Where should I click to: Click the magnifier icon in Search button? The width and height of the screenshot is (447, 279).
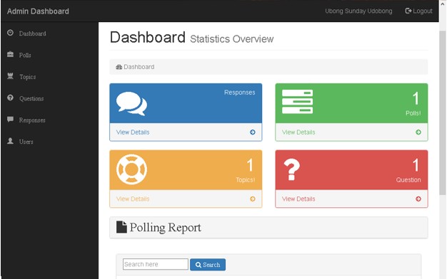[199, 265]
